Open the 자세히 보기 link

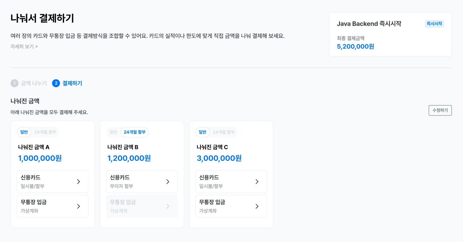24,47
